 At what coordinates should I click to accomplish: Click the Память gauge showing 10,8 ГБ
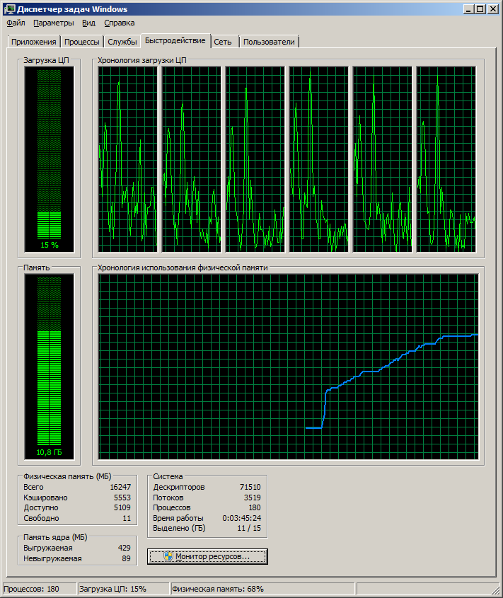(x=49, y=366)
